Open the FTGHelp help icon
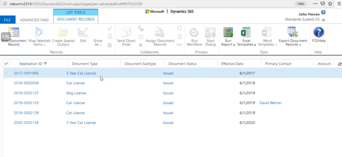 coord(319,33)
